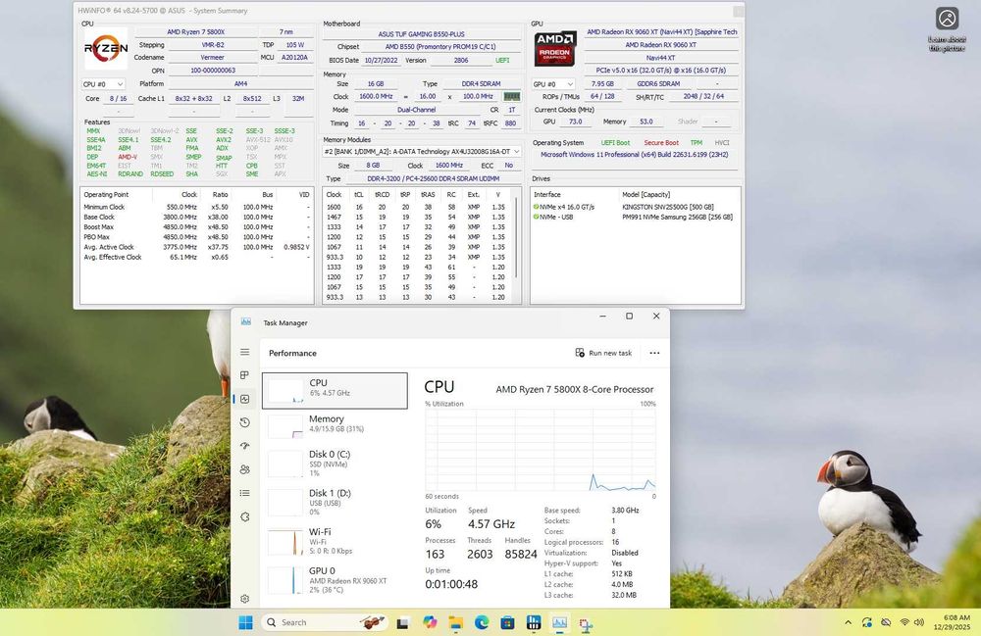Show hidden system tray icons chevron
The image size is (981, 636).
click(x=848, y=622)
